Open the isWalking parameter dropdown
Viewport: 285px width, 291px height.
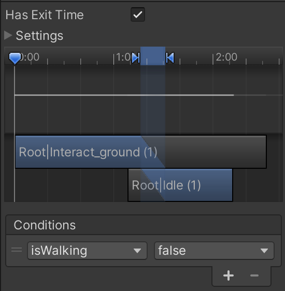(87, 251)
